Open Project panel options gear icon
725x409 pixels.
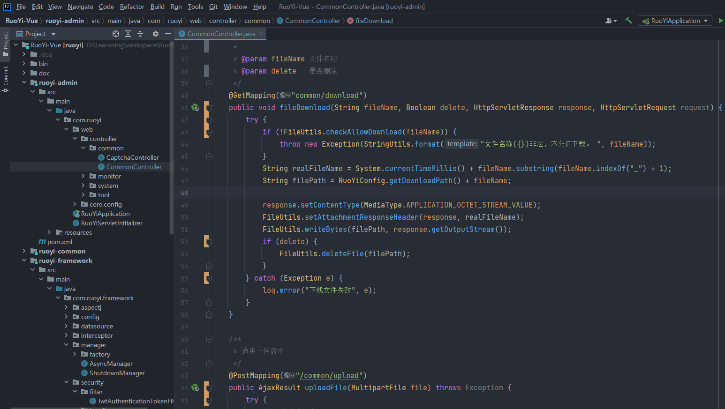[156, 34]
